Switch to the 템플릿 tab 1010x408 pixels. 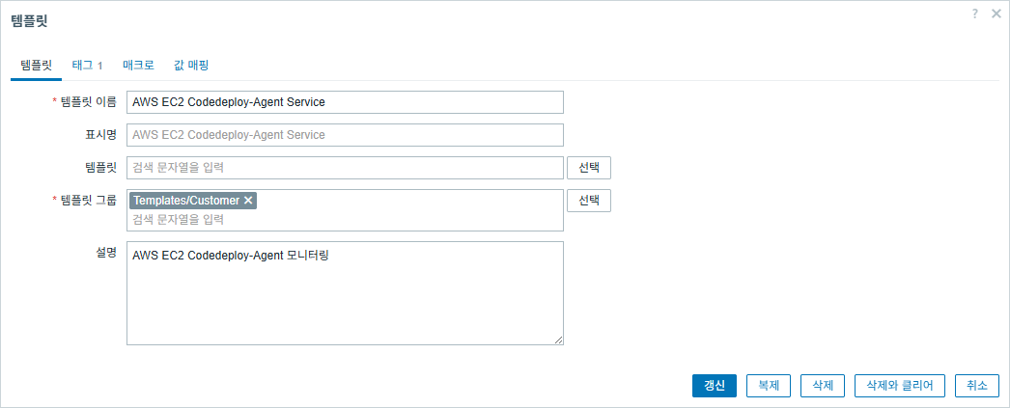tap(36, 65)
